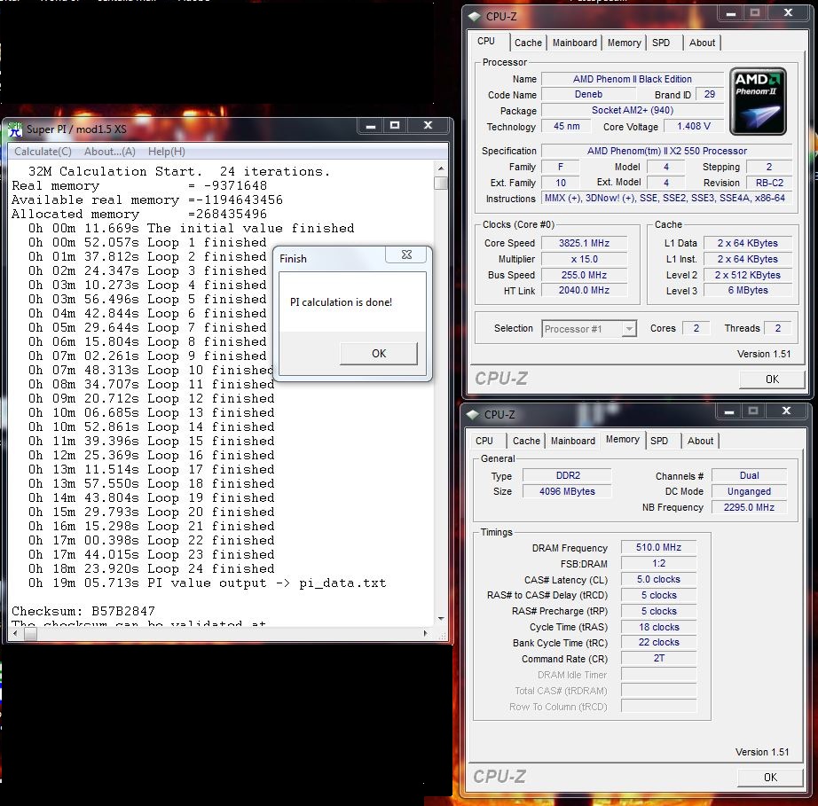
Task: Click the Specification Phenom II X2 550 field
Action: 666,152
